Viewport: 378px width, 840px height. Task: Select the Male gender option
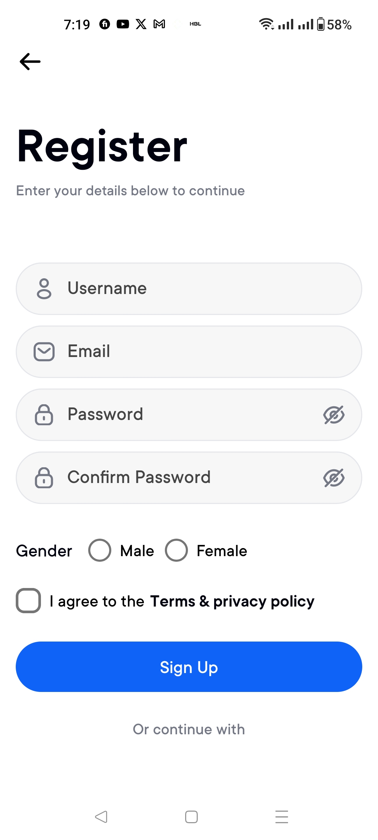pyautogui.click(x=100, y=550)
